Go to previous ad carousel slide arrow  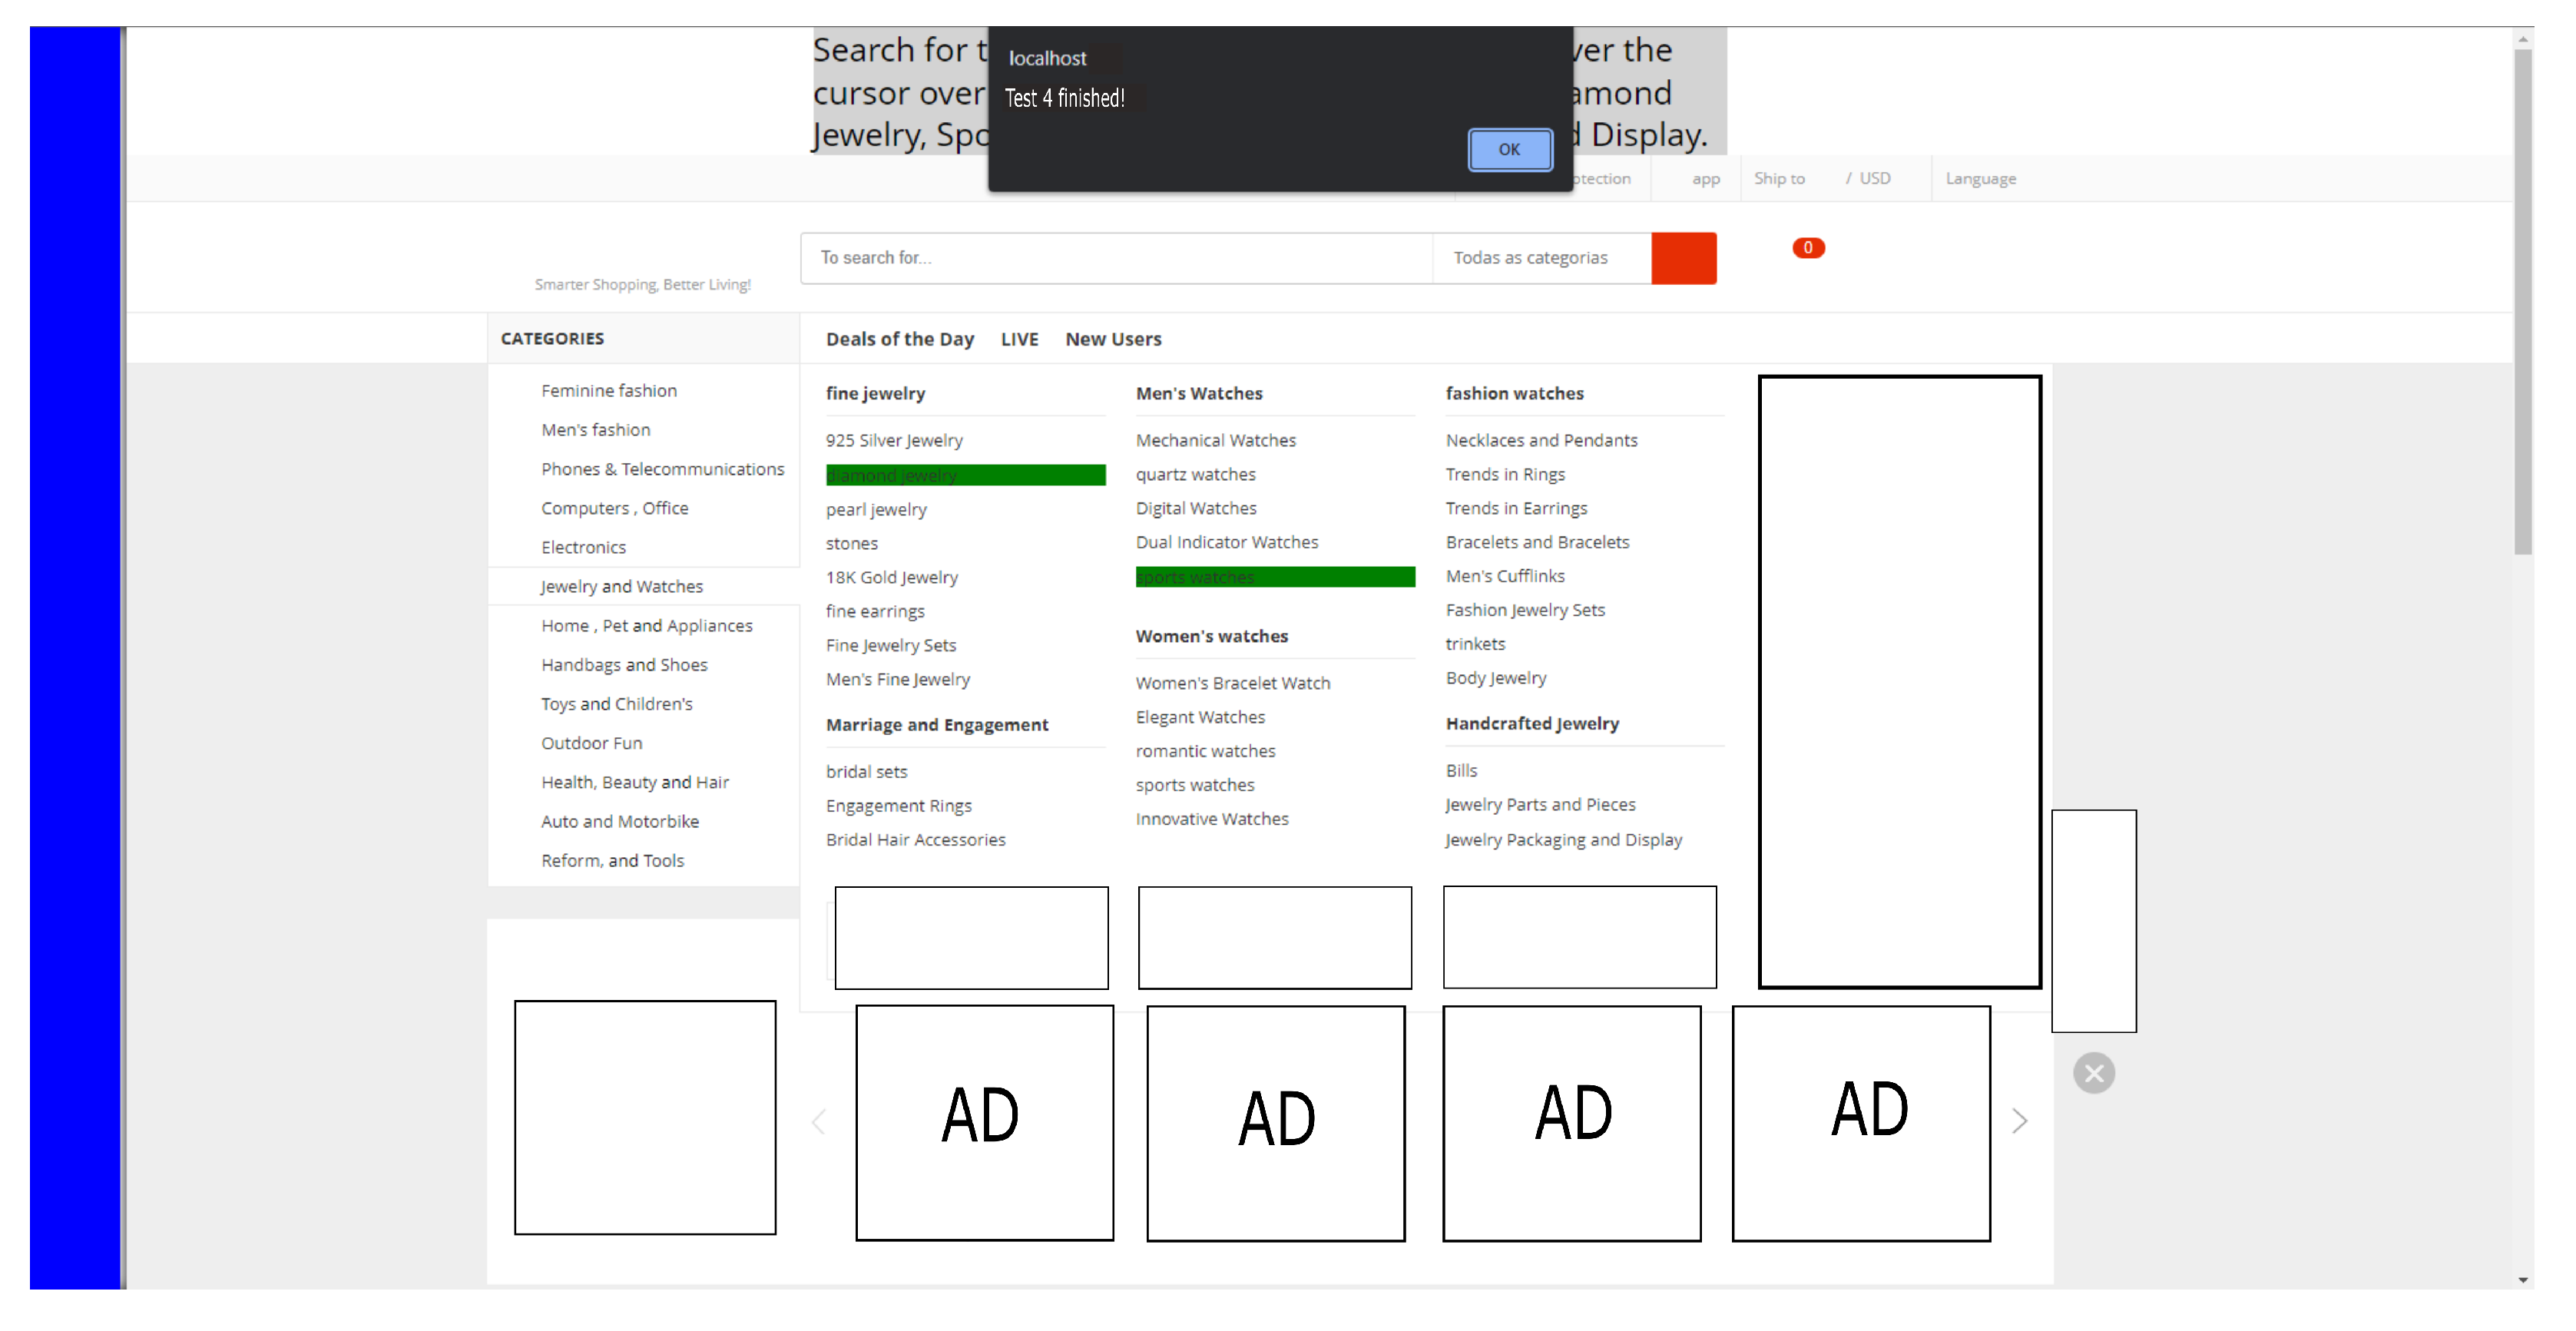point(819,1121)
